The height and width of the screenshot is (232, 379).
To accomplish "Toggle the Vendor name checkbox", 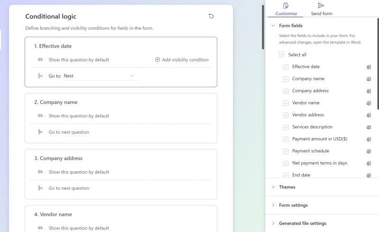I will coord(286,103).
